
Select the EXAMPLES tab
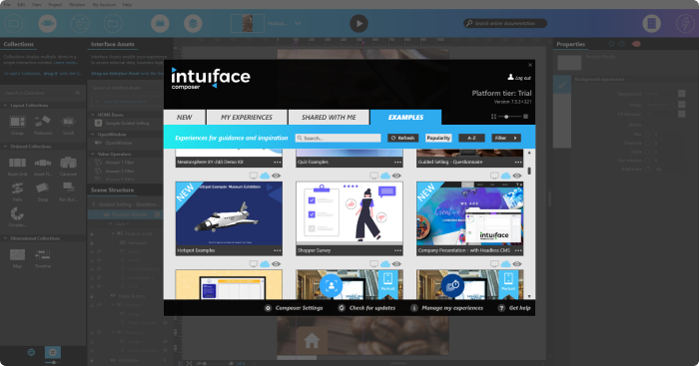tap(405, 118)
